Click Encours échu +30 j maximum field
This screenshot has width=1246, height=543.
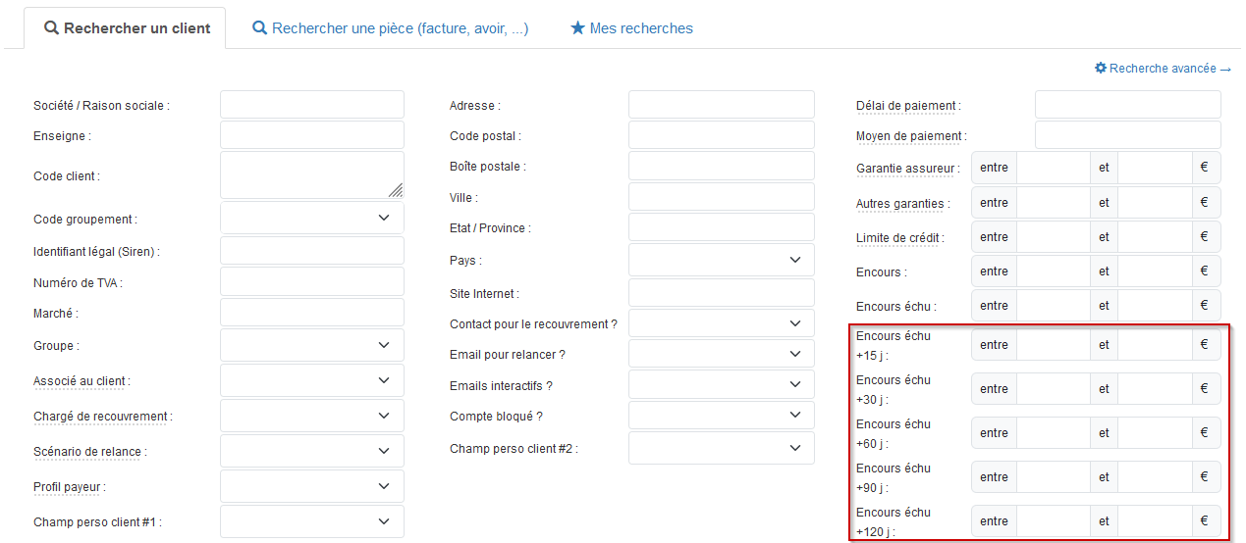[1154, 388]
